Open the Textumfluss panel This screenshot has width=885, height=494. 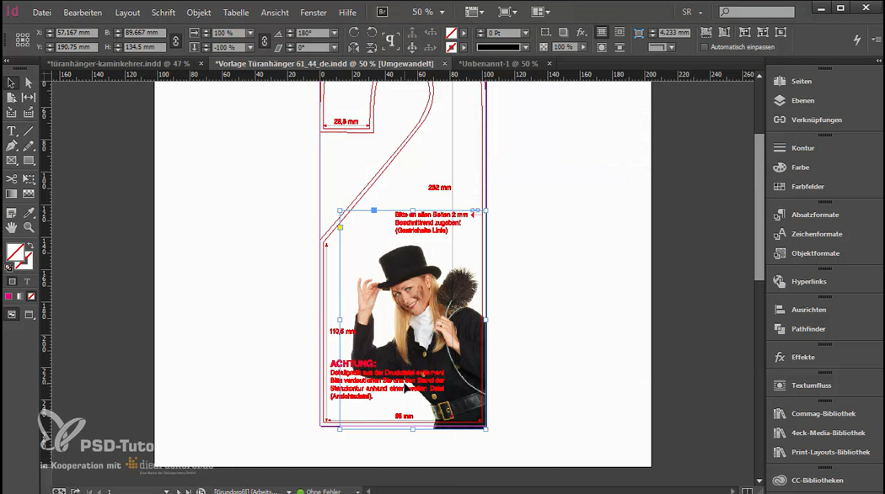click(811, 385)
